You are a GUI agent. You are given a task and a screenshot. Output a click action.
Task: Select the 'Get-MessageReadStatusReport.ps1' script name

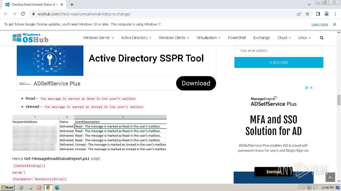(57, 159)
